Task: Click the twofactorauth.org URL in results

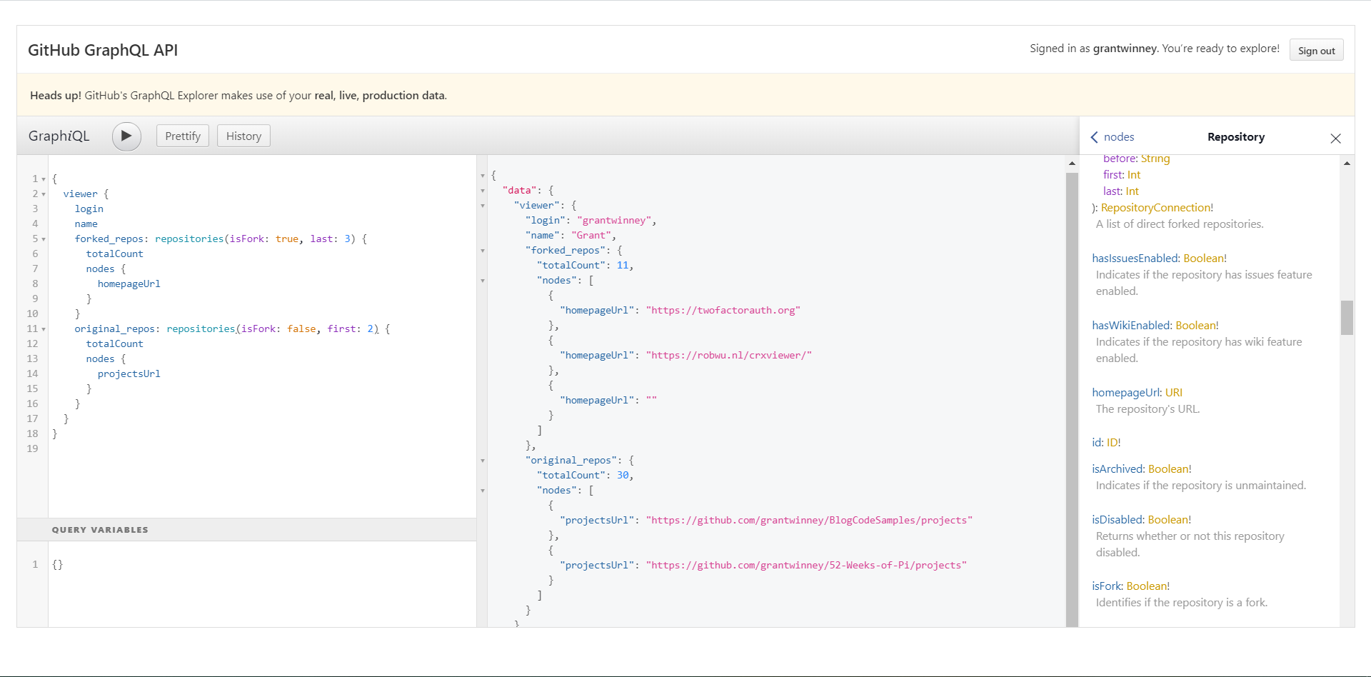Action: click(723, 311)
